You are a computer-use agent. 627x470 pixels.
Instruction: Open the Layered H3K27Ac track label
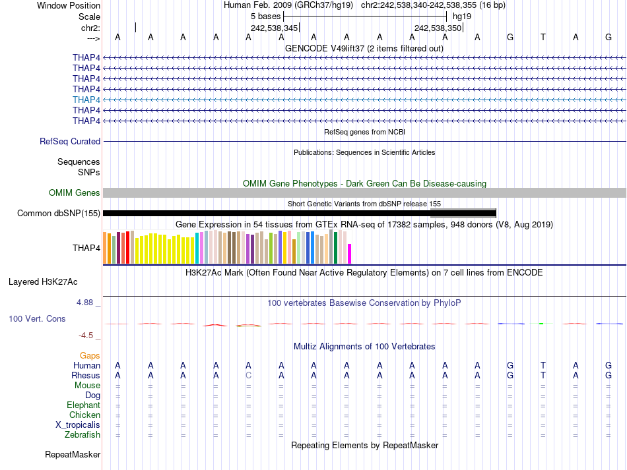point(43,282)
